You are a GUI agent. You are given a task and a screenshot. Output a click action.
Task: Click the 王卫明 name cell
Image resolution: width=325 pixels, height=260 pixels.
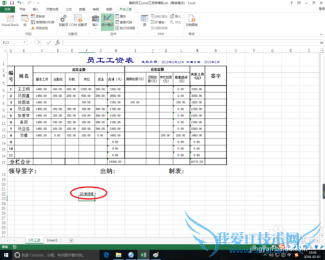[23, 89]
